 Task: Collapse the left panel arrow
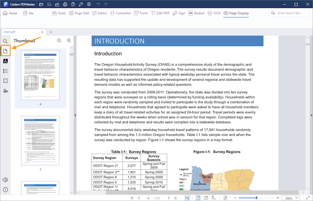[75, 115]
